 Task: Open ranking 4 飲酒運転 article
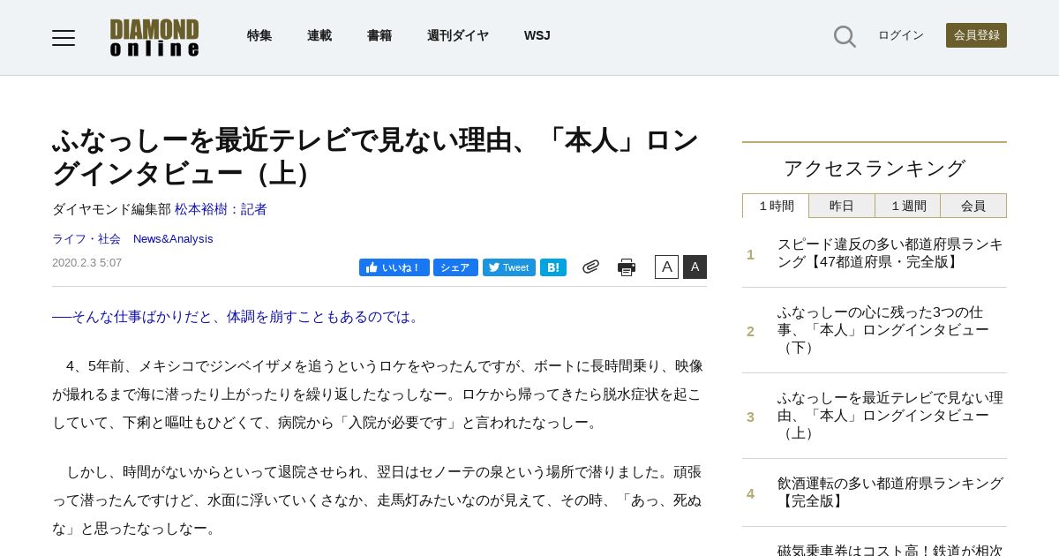click(890, 492)
